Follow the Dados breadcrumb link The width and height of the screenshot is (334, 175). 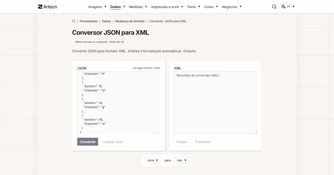tap(106, 21)
